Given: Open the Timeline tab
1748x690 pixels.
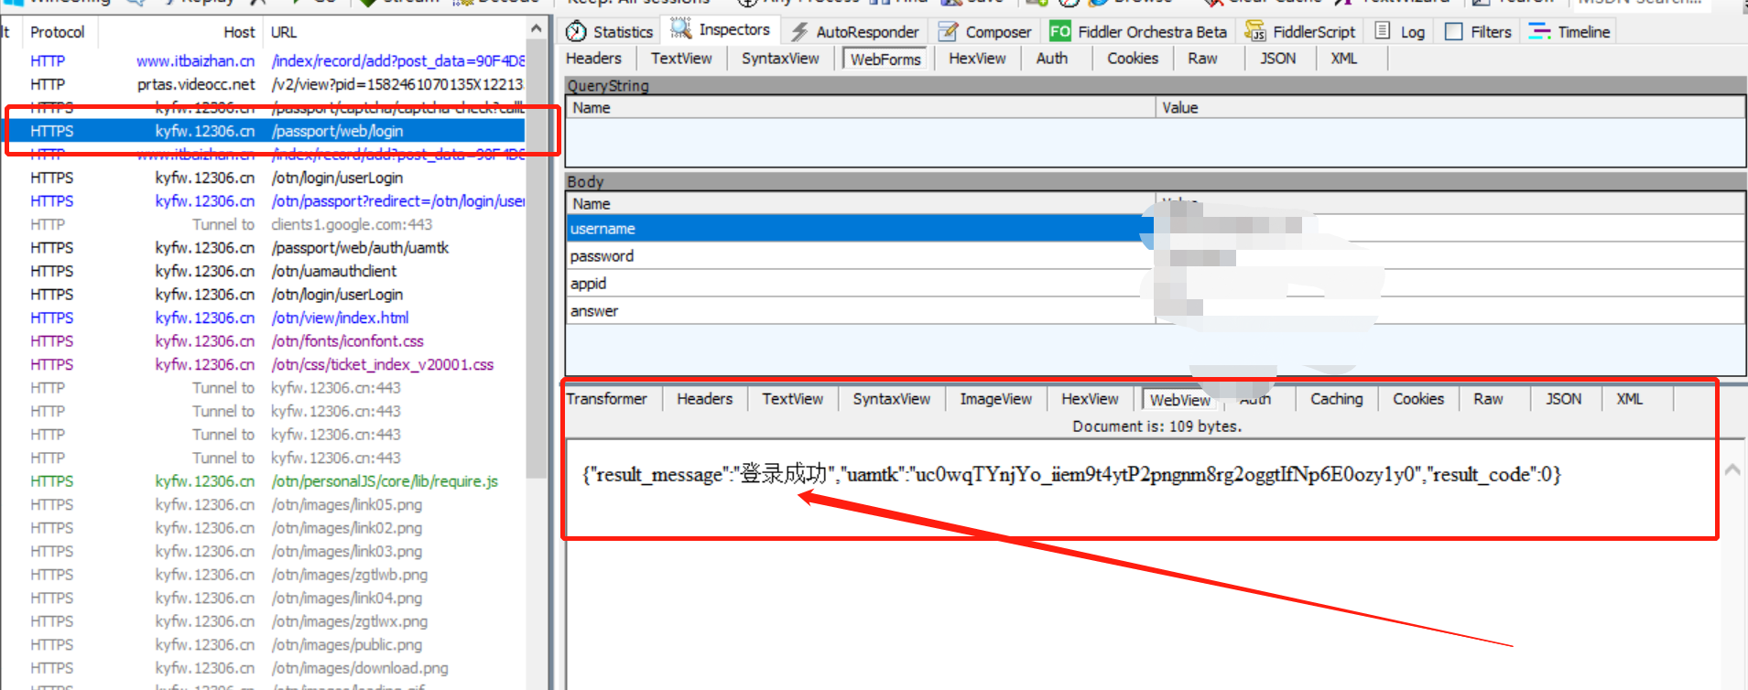Looking at the screenshot, I should click(1569, 32).
